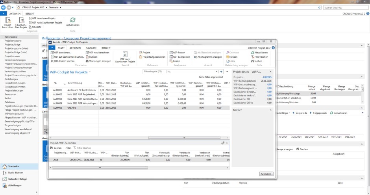Open Statistik from the cockpit ribbon
This screenshot has height=195, width=370.
pos(93,57)
